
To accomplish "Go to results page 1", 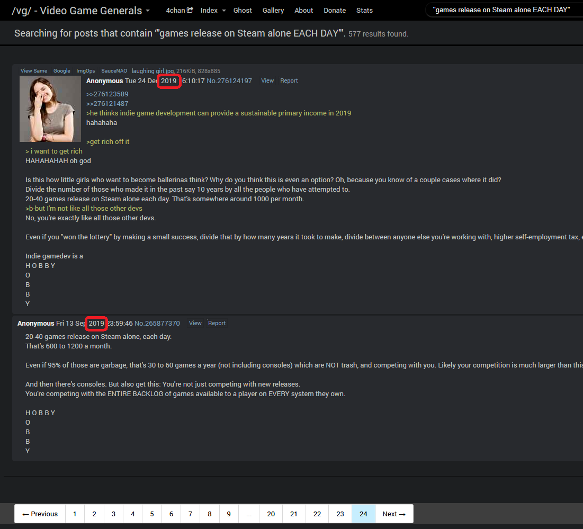I will [x=75, y=514].
